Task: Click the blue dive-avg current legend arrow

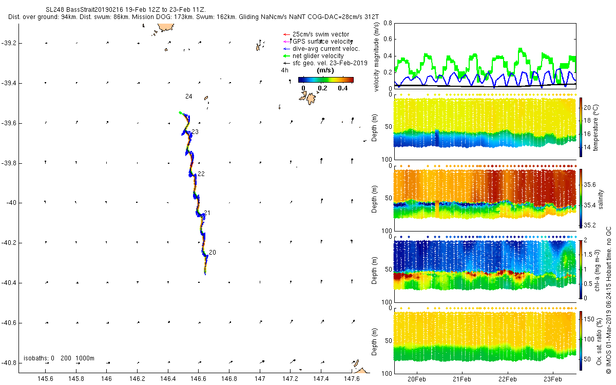Action: click(x=285, y=49)
